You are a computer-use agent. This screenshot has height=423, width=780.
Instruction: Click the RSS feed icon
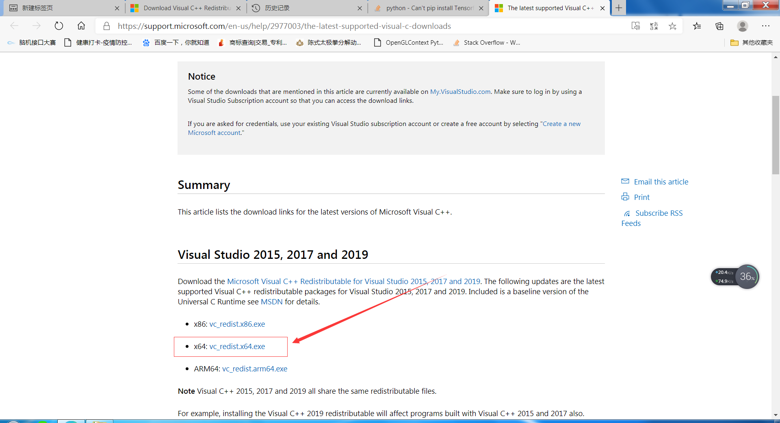pyautogui.click(x=627, y=213)
